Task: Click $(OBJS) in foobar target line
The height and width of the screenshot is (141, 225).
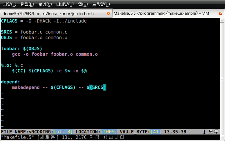Action: (32, 49)
